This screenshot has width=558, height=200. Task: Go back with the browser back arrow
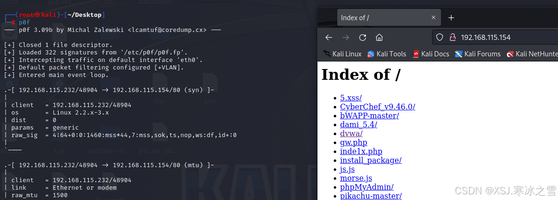329,38
